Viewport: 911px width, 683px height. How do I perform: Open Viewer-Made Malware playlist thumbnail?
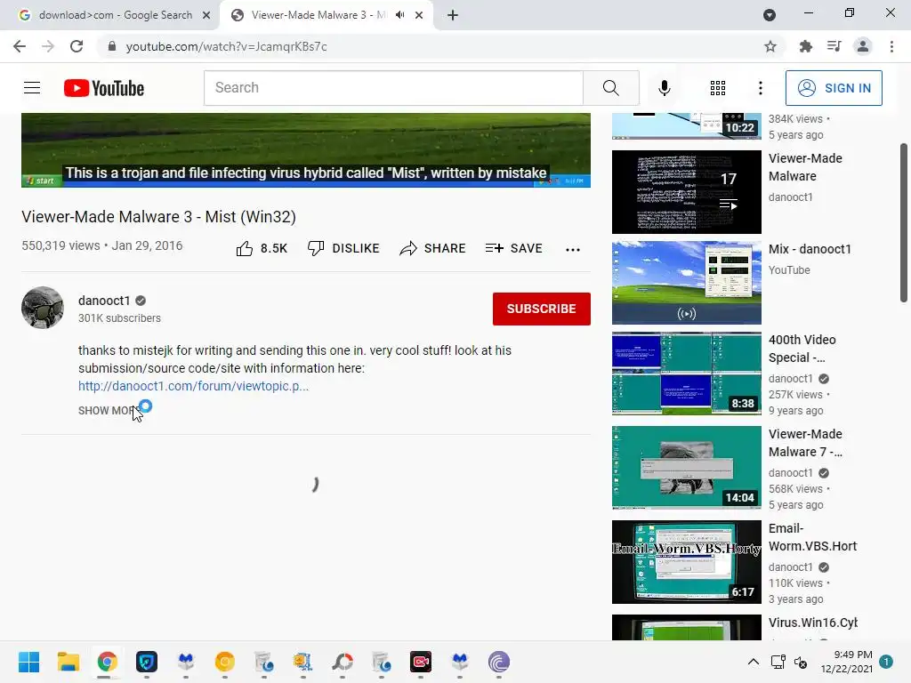point(686,192)
